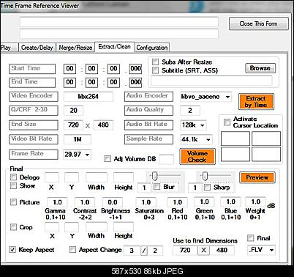This screenshot has height=277, width=294.
Task: Click the End Time seconds field
Action: tap(113, 82)
